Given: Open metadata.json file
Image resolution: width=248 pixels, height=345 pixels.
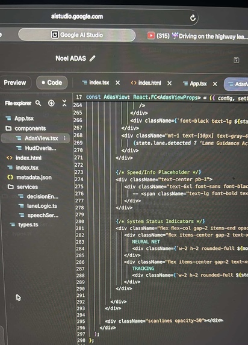Looking at the screenshot, I should click(34, 178).
